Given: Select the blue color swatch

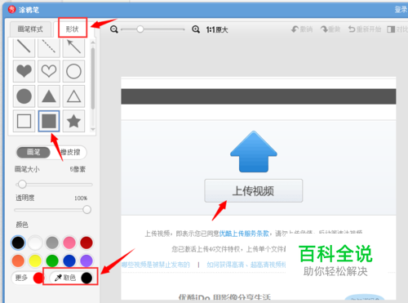Looking at the screenshot, I should click(69, 261).
